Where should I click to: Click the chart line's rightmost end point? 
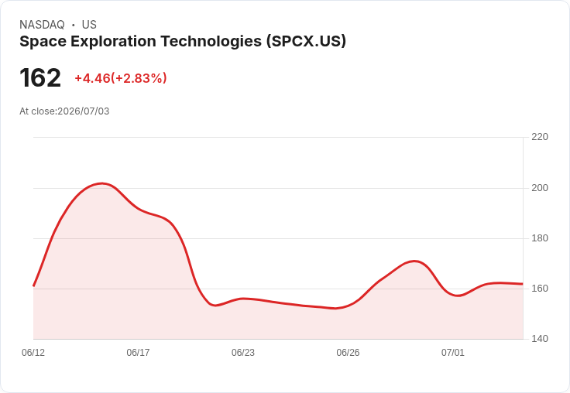pos(523,284)
